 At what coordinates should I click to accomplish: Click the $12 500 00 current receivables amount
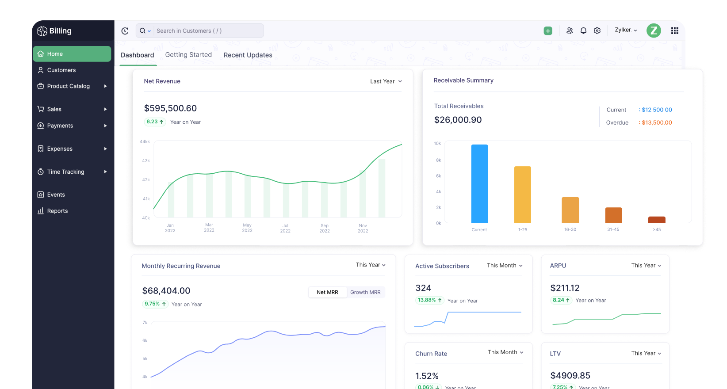(x=657, y=110)
